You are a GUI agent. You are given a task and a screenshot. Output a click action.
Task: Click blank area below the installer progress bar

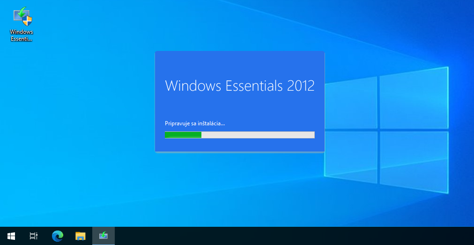coord(239,145)
